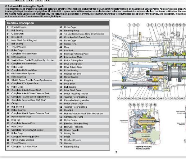Select "Complete 3rd Speed Gear" row
This screenshot has height=159, width=186.
click(x=31, y=64)
